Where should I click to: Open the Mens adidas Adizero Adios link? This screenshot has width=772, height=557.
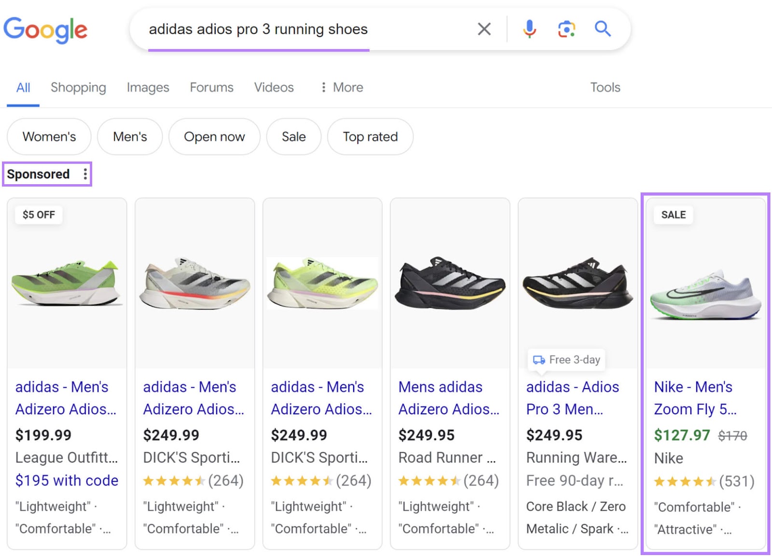point(449,398)
